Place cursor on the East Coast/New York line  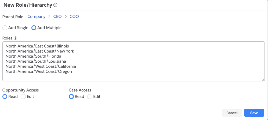(x=40, y=51)
